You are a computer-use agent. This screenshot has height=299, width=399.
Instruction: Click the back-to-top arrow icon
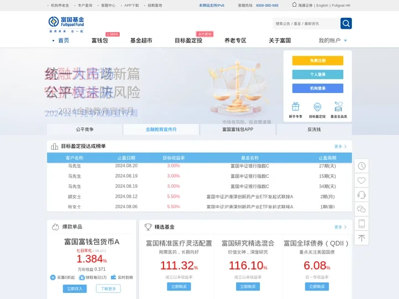click(361, 238)
